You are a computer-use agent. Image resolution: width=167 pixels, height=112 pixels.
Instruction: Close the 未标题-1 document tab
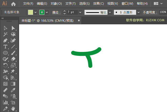click(79, 20)
